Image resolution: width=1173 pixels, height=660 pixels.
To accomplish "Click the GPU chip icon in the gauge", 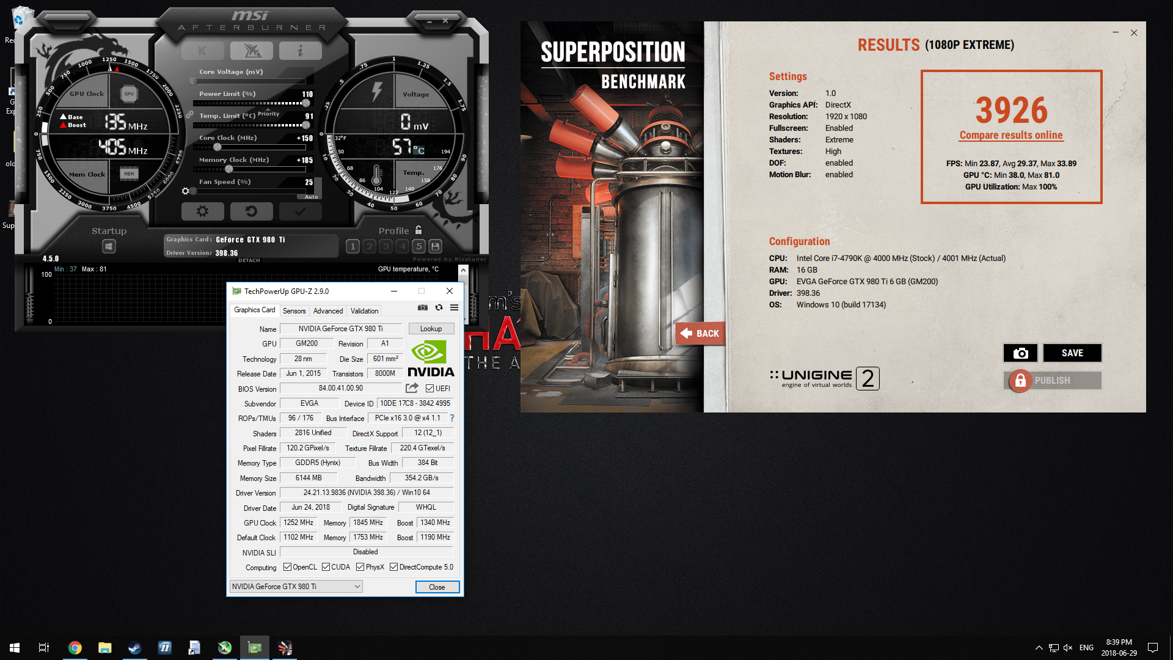I will (129, 94).
